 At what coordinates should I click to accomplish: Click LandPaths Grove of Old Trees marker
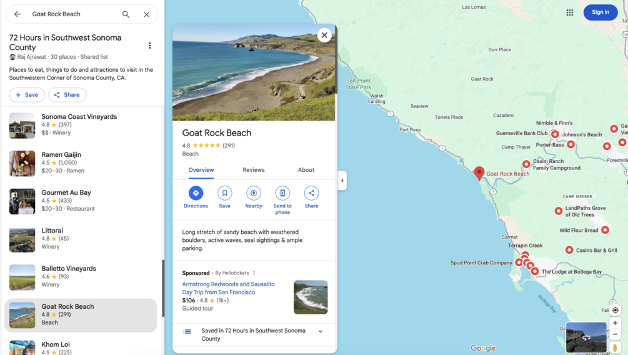pyautogui.click(x=558, y=211)
